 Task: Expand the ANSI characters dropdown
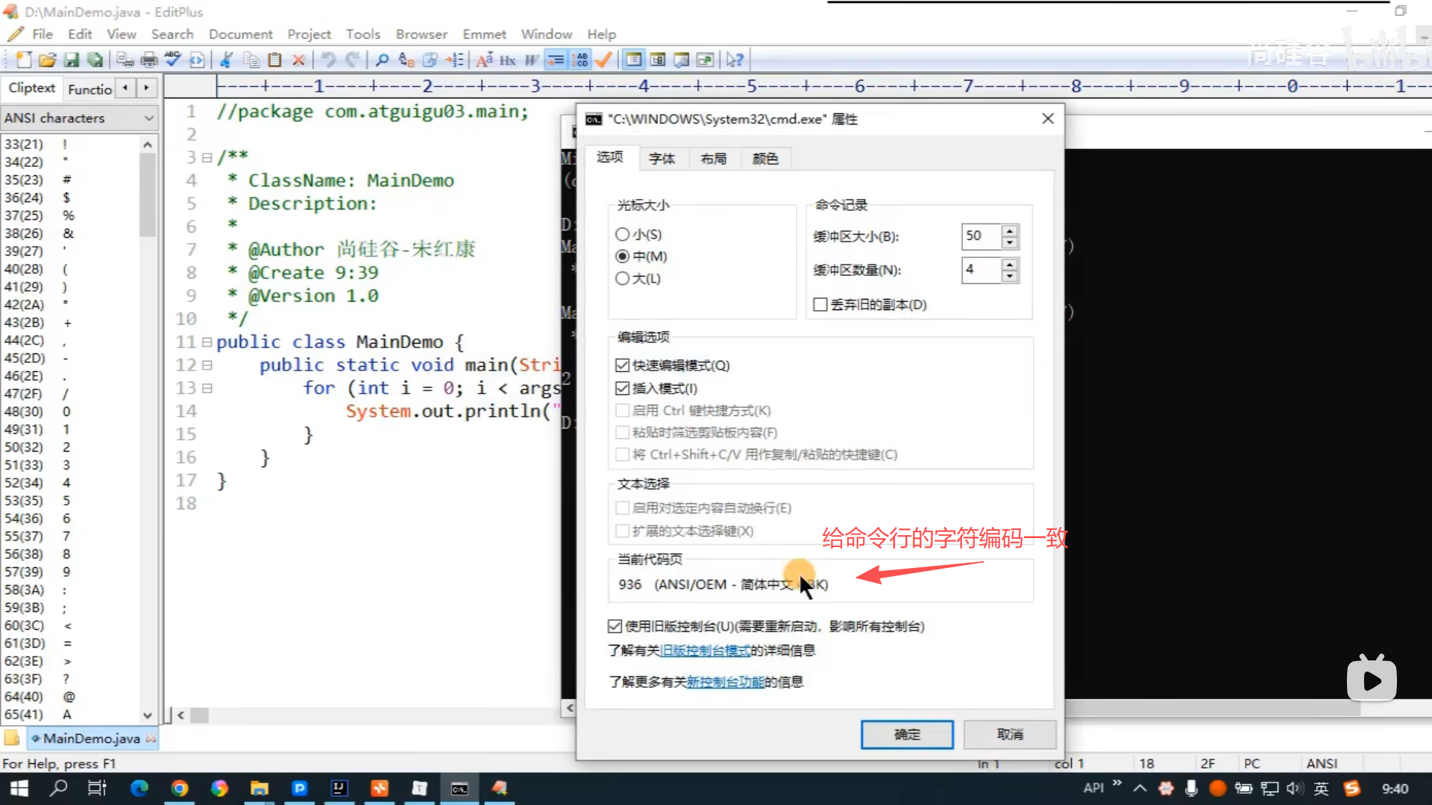coord(148,118)
